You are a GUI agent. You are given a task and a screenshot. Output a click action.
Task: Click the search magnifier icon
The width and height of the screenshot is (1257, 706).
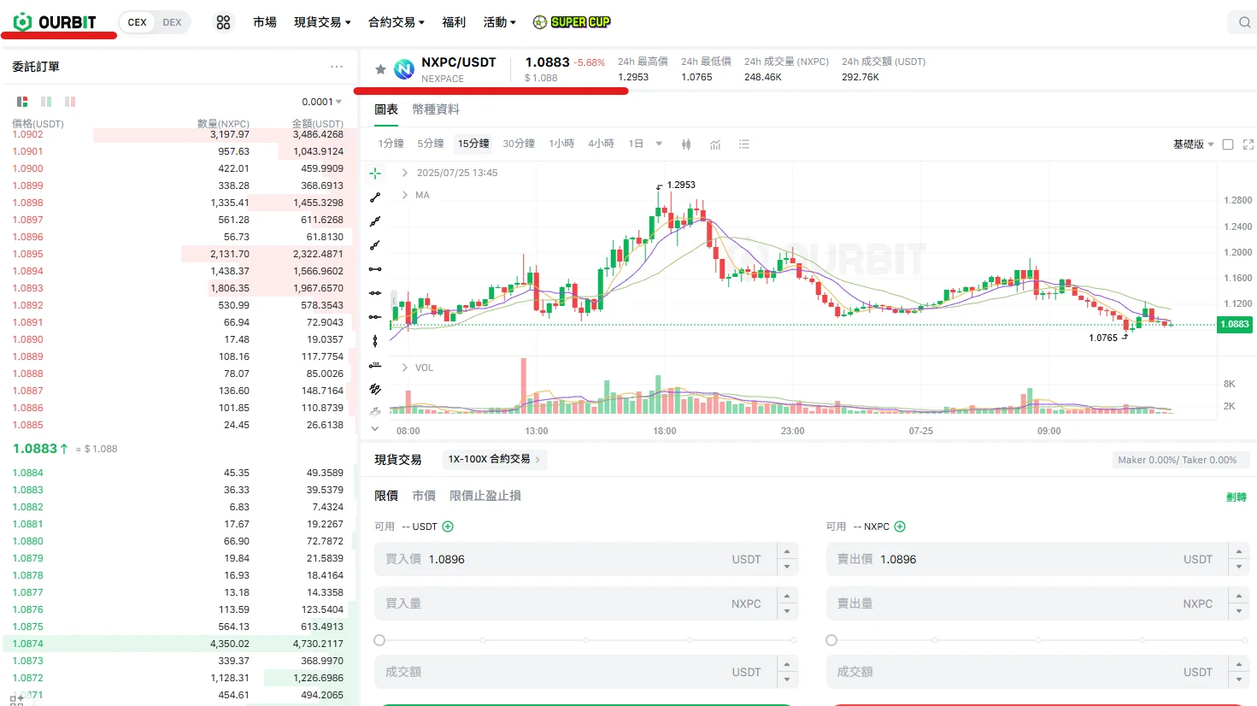point(1244,22)
